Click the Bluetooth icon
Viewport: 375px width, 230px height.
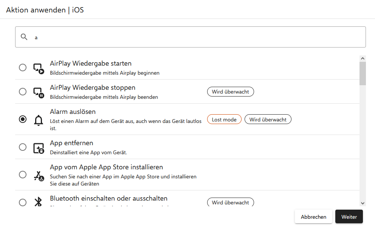point(39,202)
